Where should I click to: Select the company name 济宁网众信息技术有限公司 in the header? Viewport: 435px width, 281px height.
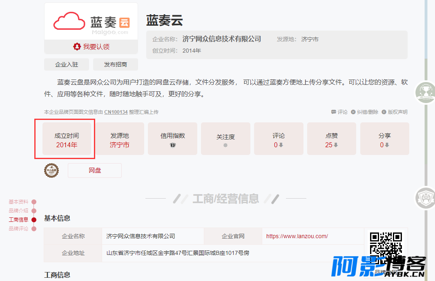(222, 39)
